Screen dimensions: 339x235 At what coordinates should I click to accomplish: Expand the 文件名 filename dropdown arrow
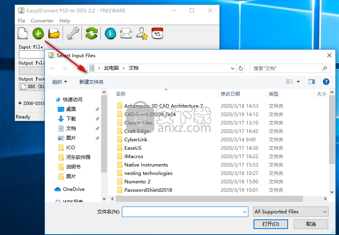pyautogui.click(x=244, y=212)
